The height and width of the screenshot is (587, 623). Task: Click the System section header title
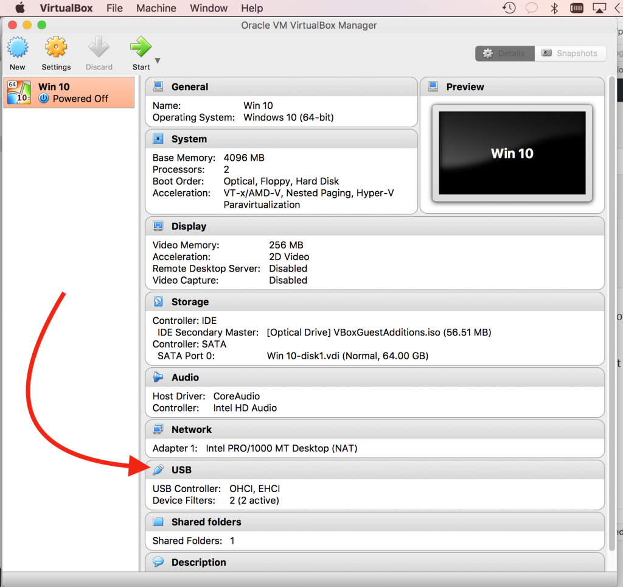pos(189,139)
